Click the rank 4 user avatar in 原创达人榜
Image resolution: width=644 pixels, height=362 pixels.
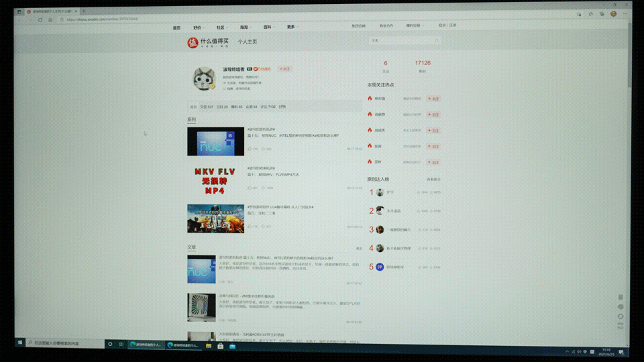[x=380, y=248]
